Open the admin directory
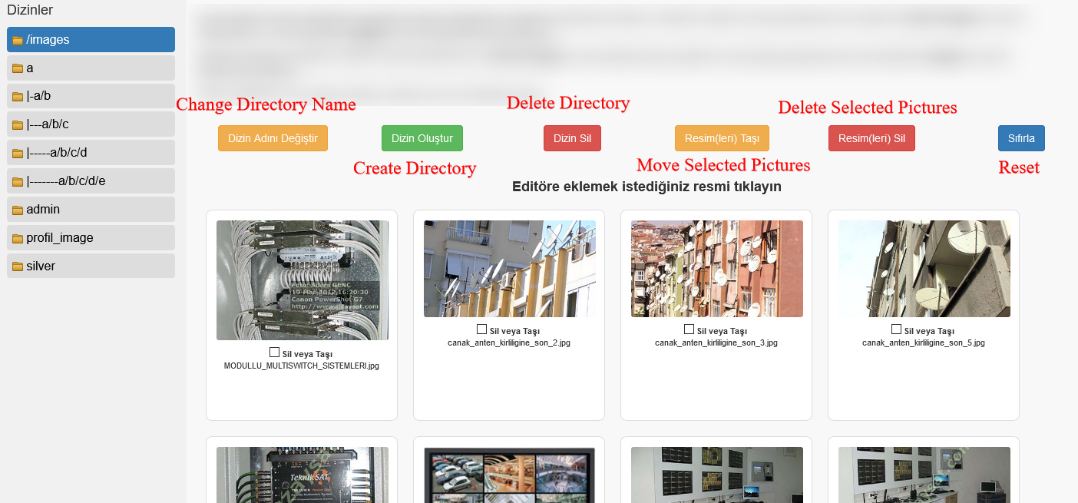1078x503 pixels. tap(91, 210)
